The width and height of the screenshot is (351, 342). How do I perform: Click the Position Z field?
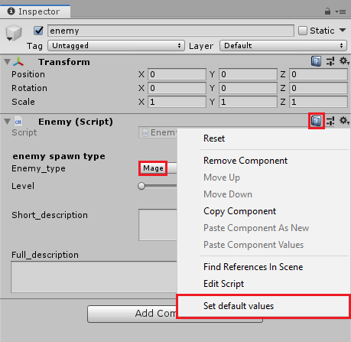tap(318, 74)
